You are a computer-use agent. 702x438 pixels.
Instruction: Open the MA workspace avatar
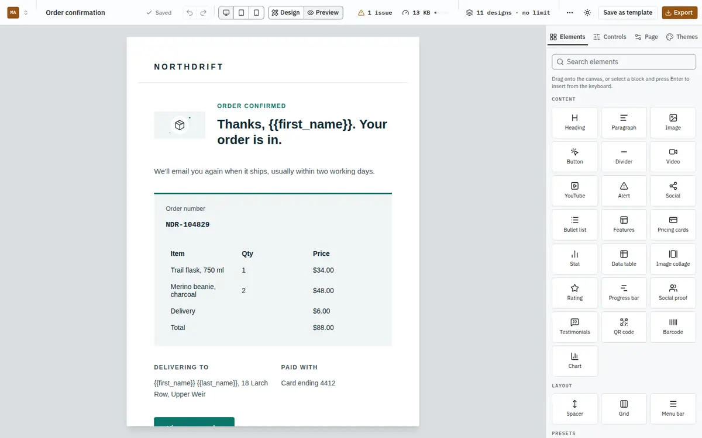pyautogui.click(x=13, y=12)
